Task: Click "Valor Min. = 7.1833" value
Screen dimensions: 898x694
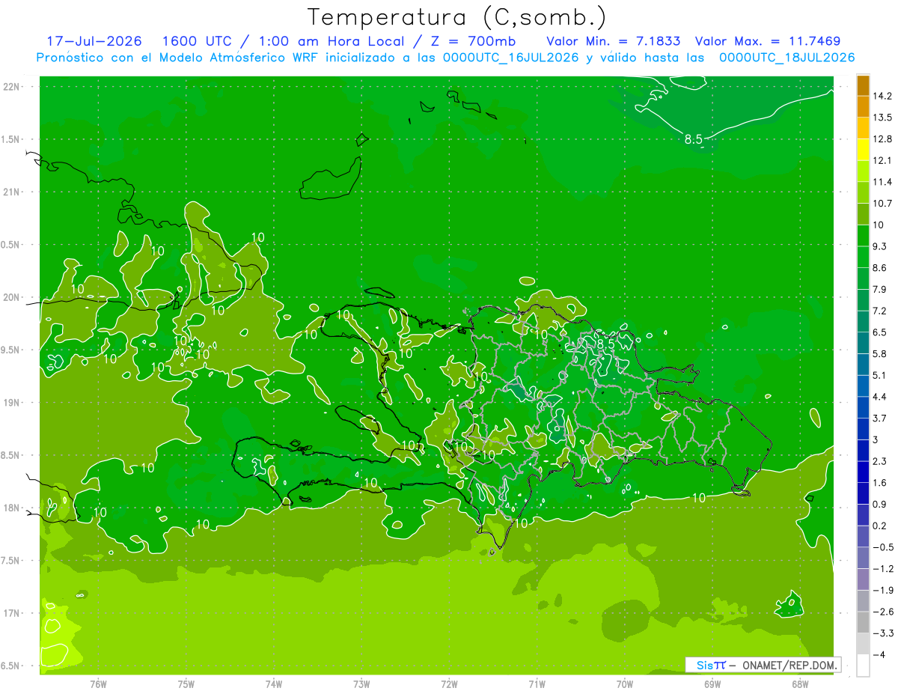Action: (x=614, y=41)
